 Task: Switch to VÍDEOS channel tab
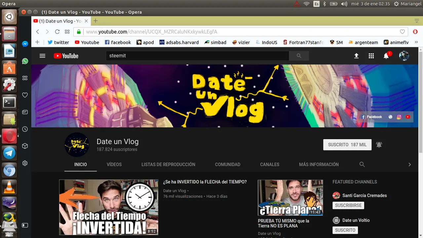click(114, 164)
